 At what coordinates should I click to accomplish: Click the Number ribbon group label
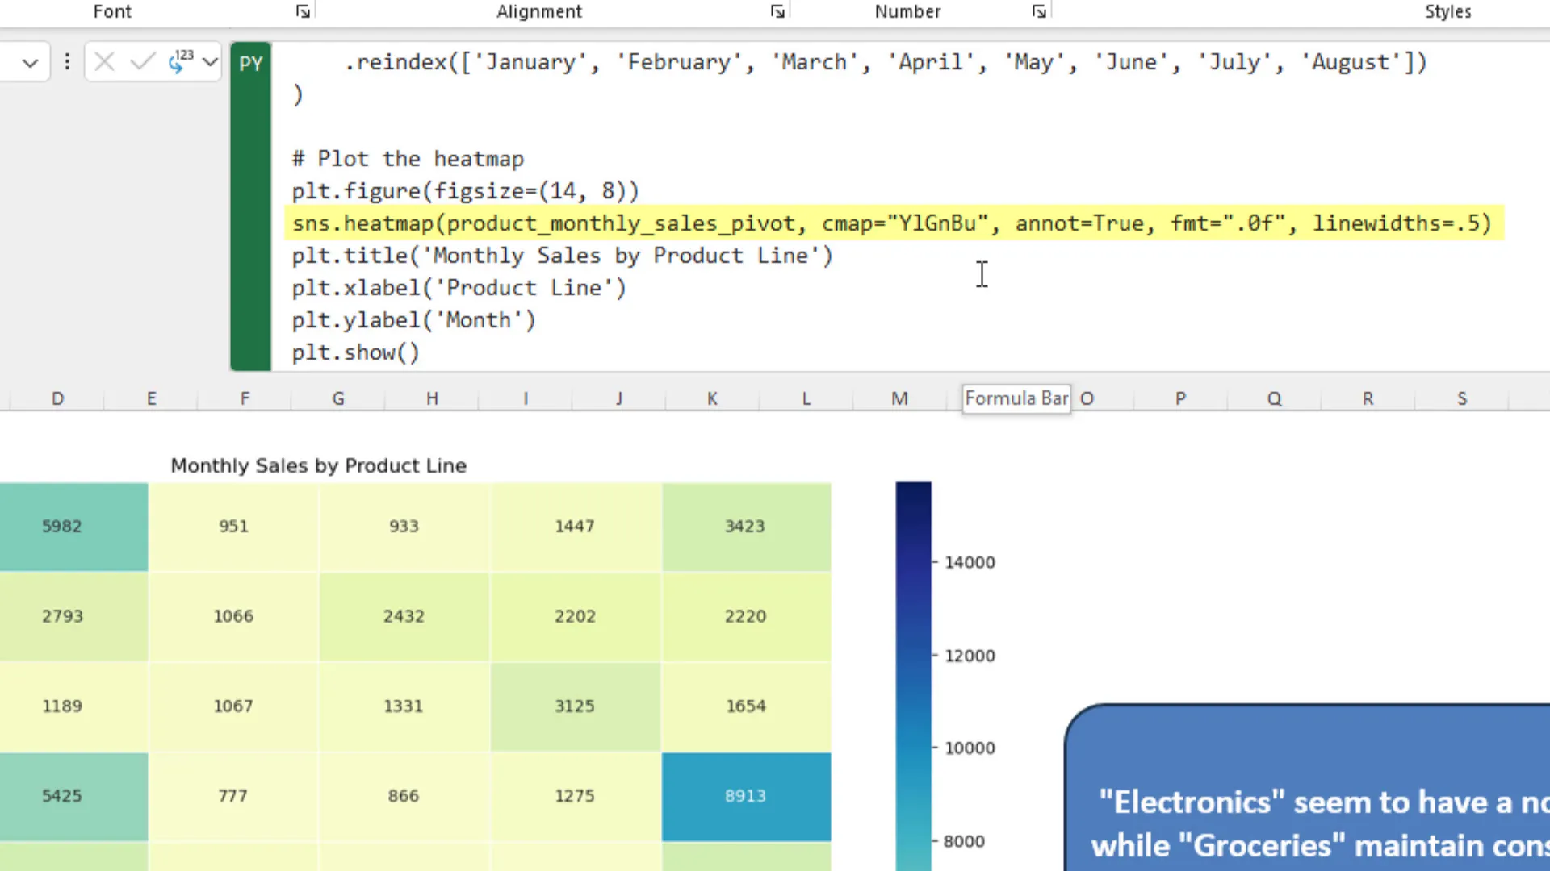coord(907,11)
